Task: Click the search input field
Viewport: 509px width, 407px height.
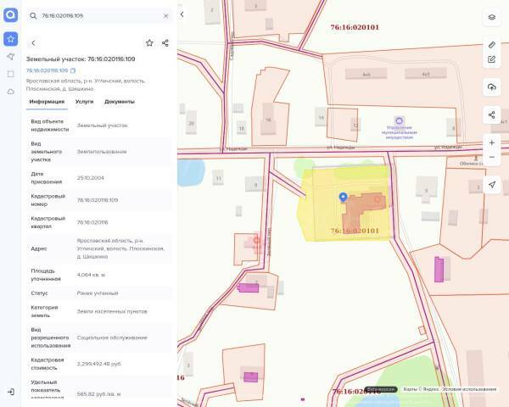Action: (98, 15)
